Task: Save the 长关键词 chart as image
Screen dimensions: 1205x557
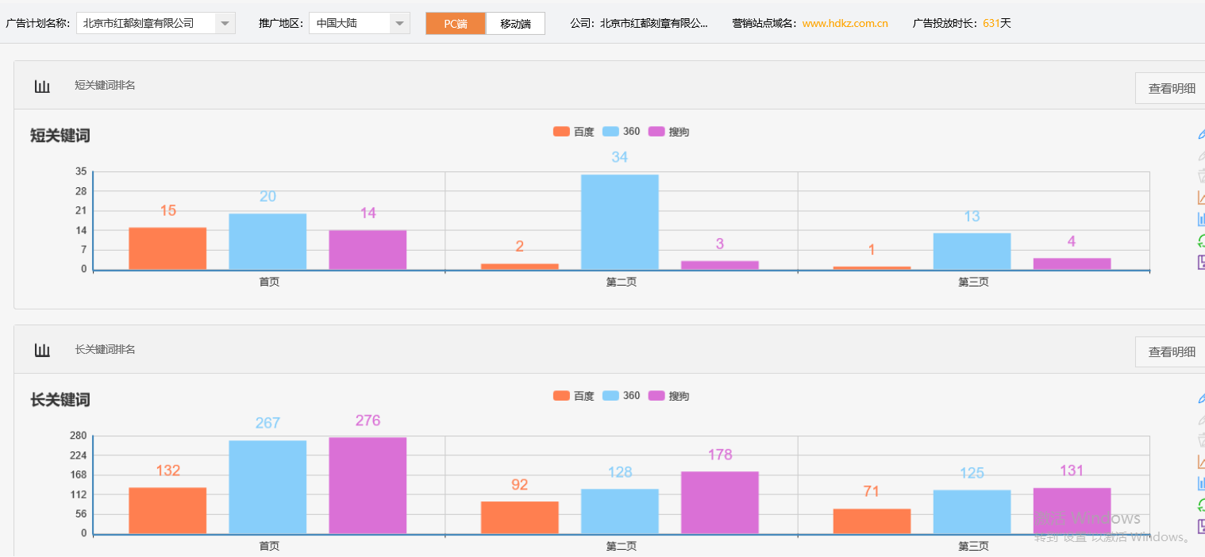Action: [1200, 526]
